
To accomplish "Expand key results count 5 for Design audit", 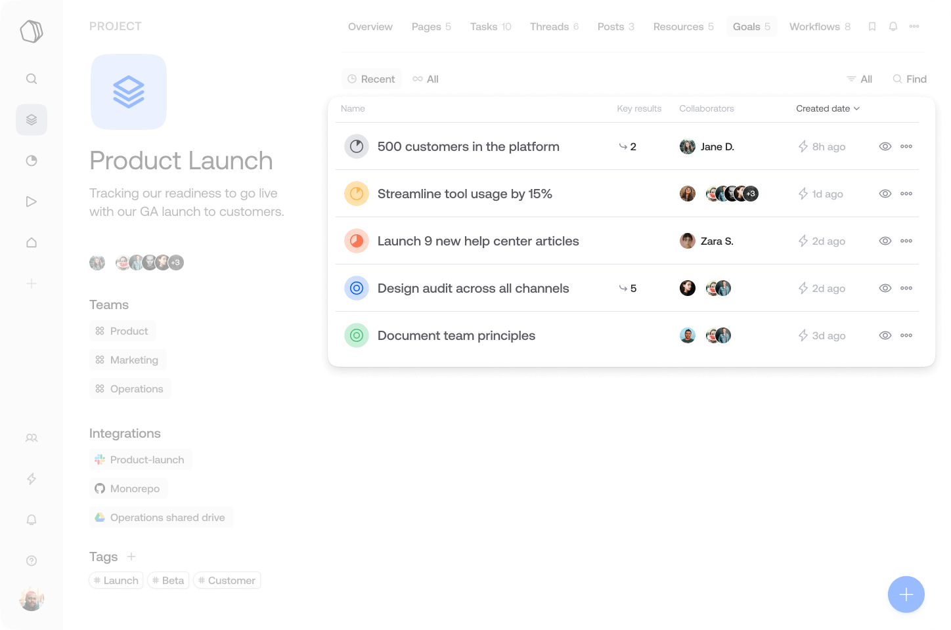I will point(628,288).
